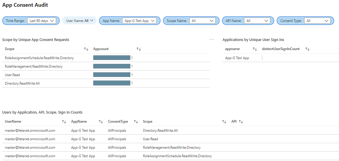Select RoleAssignmentSchedule.ReadWrite.Directory in top table
The height and width of the screenshot is (161, 339).
point(39,58)
